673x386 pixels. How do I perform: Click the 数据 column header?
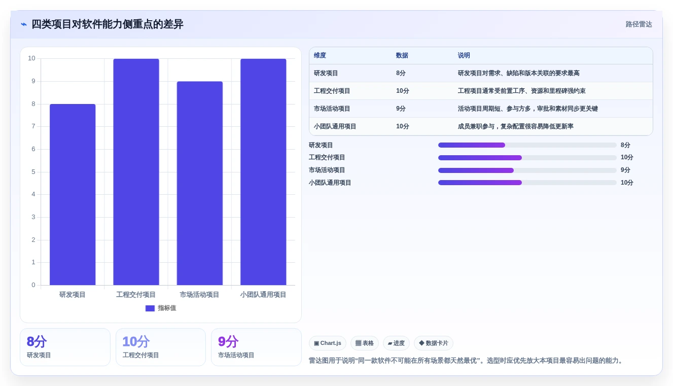[402, 56]
